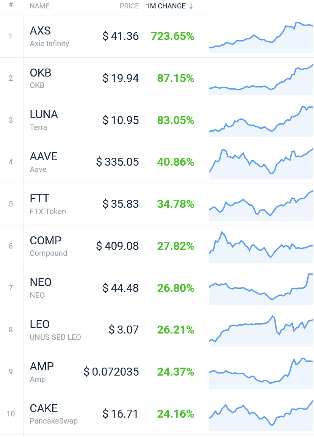The height and width of the screenshot is (437, 314).
Task: Select FTT FTX Token row
Action: 157,204
